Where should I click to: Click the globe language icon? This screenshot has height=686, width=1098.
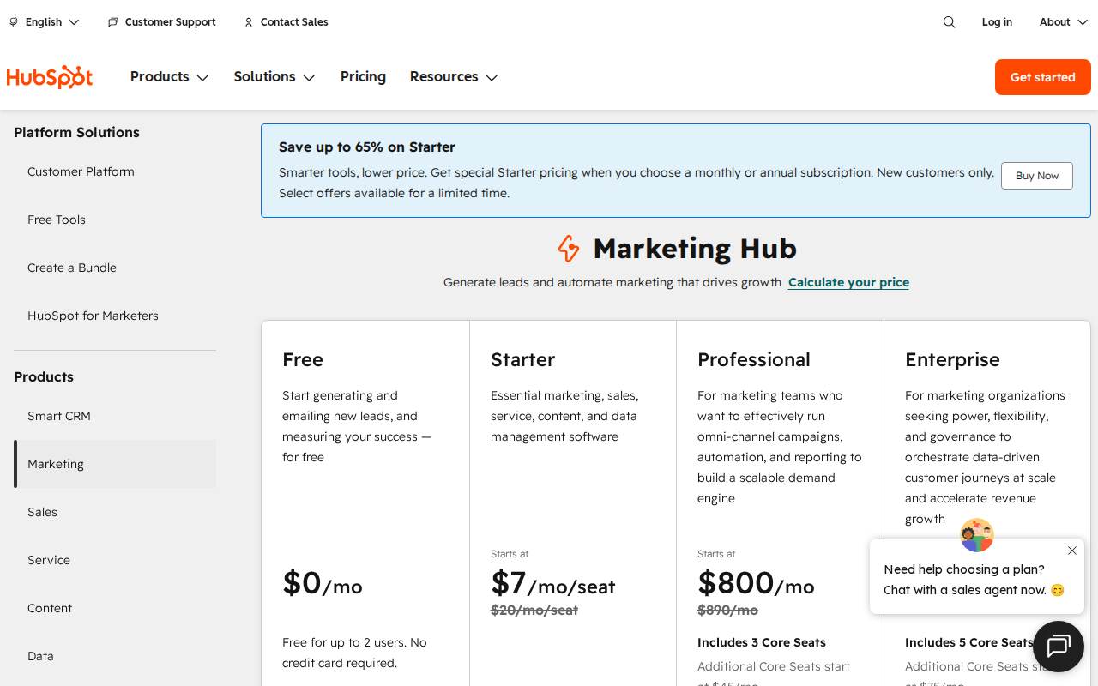tap(14, 22)
